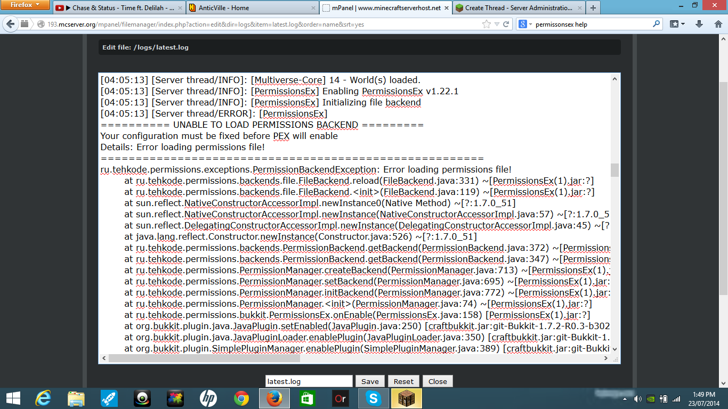Click the 'Enabling PermissionsEx v1.22.1' log line
The image size is (728, 409).
tap(279, 91)
